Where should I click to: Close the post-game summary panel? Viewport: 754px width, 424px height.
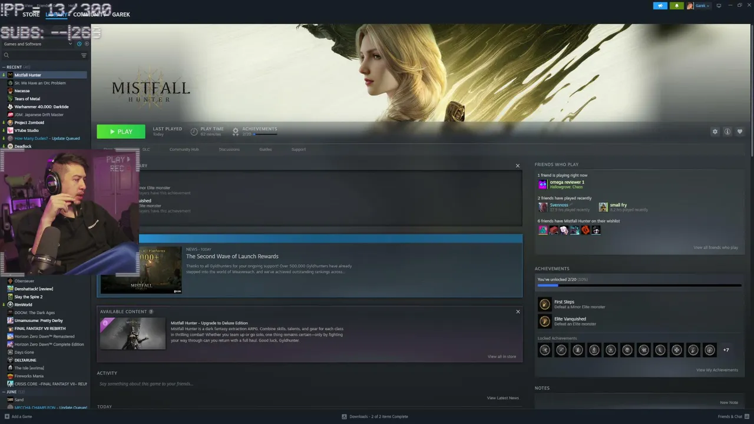tap(518, 166)
